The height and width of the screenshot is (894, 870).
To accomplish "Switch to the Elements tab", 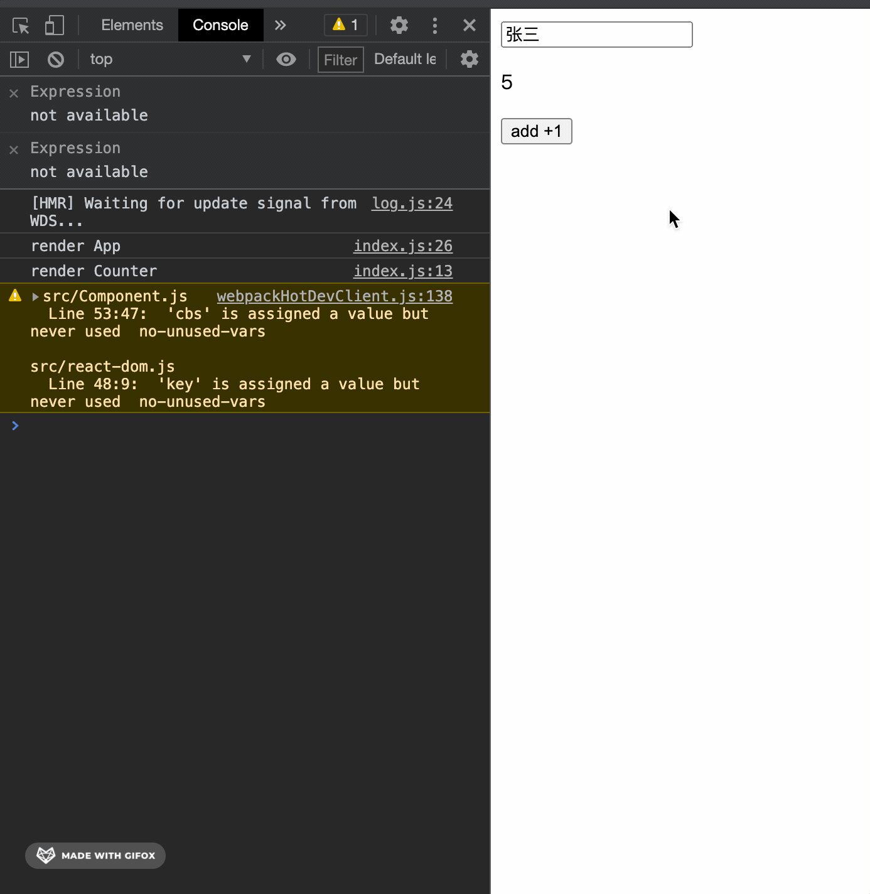I will click(132, 25).
